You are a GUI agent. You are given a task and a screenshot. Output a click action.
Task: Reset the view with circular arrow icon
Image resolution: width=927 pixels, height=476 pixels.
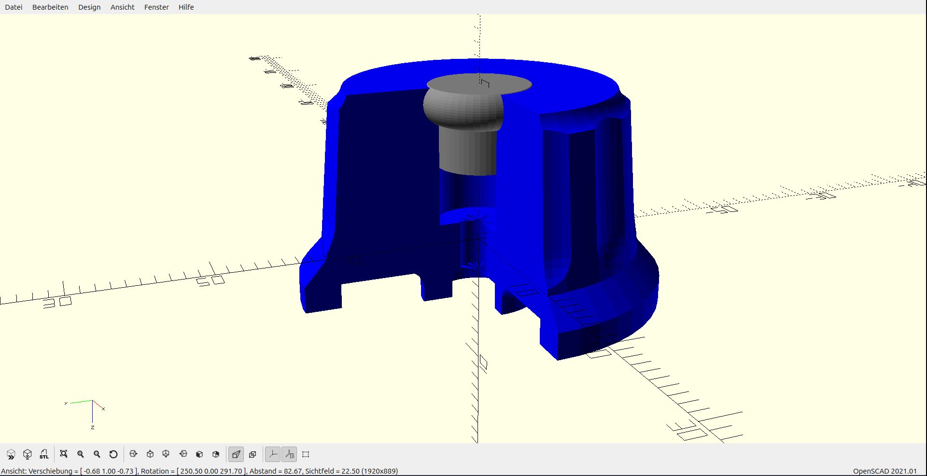tap(113, 454)
